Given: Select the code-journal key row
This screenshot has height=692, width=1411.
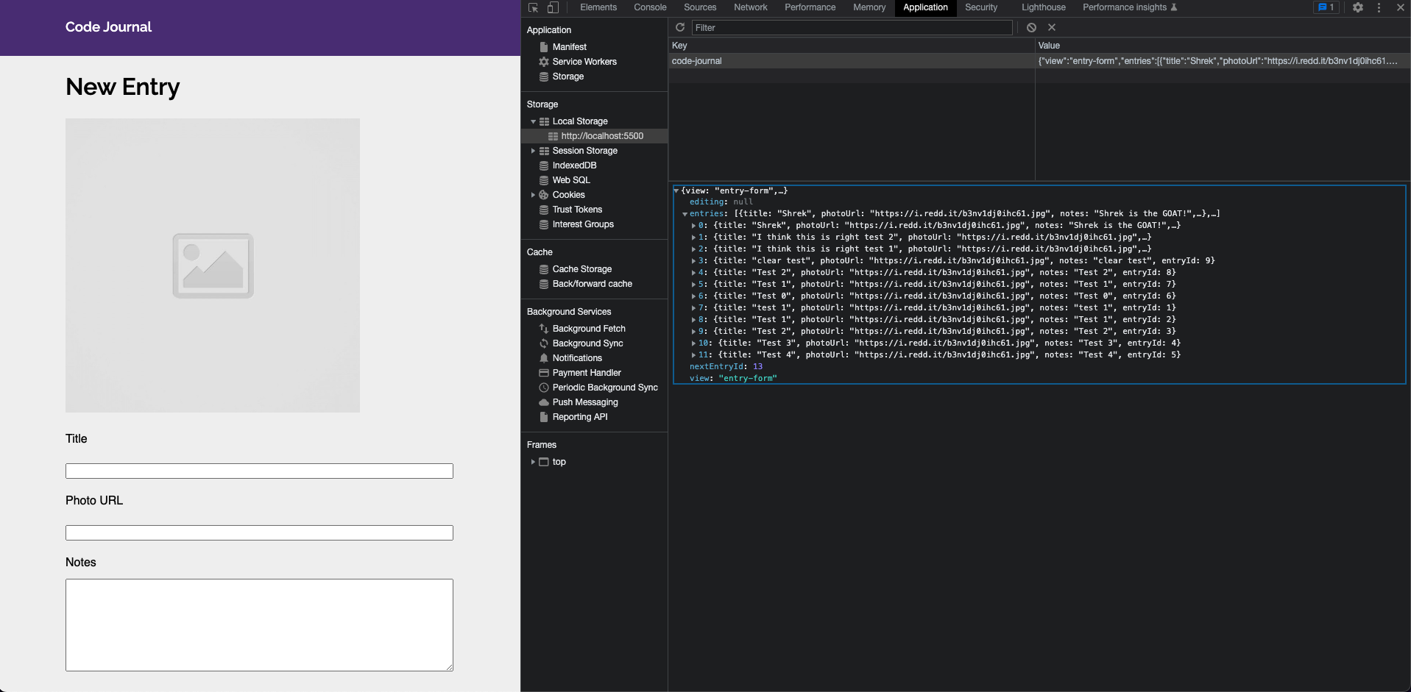Looking at the screenshot, I should click(x=1039, y=61).
